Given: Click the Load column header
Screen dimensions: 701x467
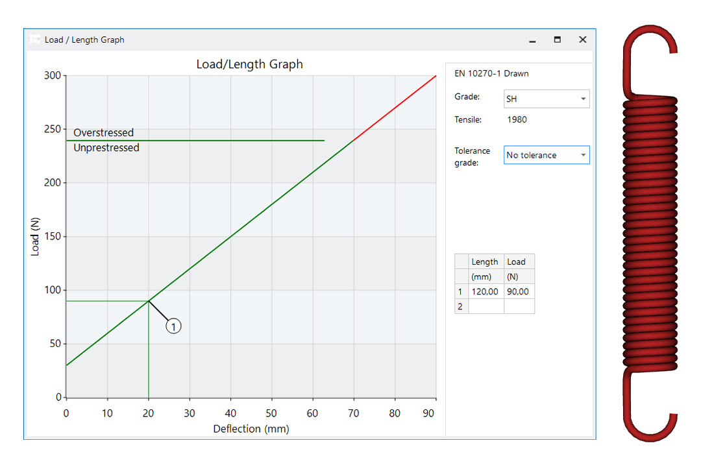Looking at the screenshot, I should (x=519, y=261).
